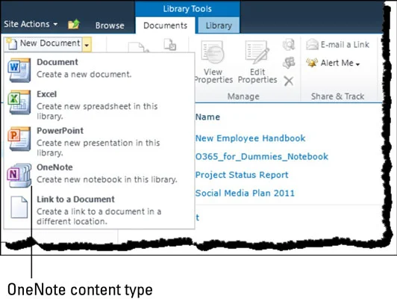
Task: Expand the Alert Me dropdown
Action: click(x=333, y=63)
